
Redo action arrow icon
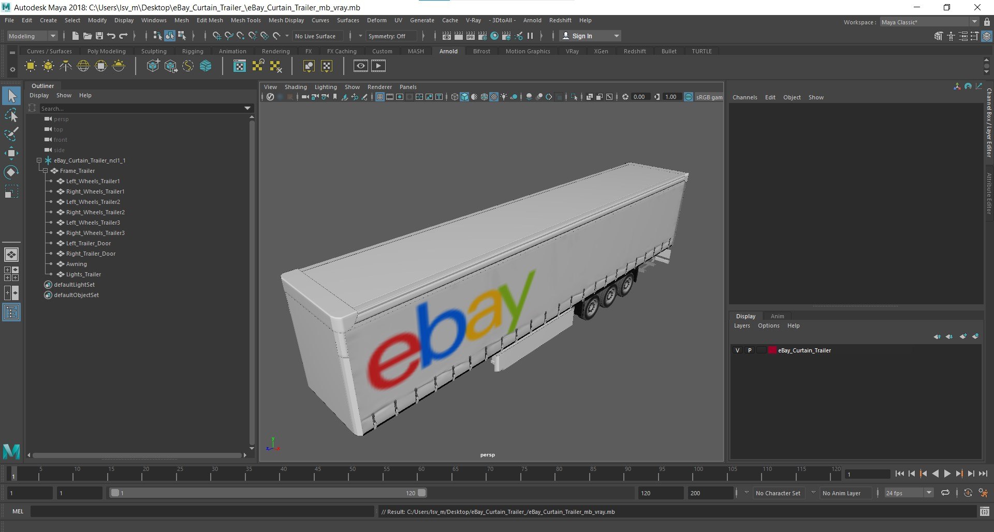click(x=123, y=36)
